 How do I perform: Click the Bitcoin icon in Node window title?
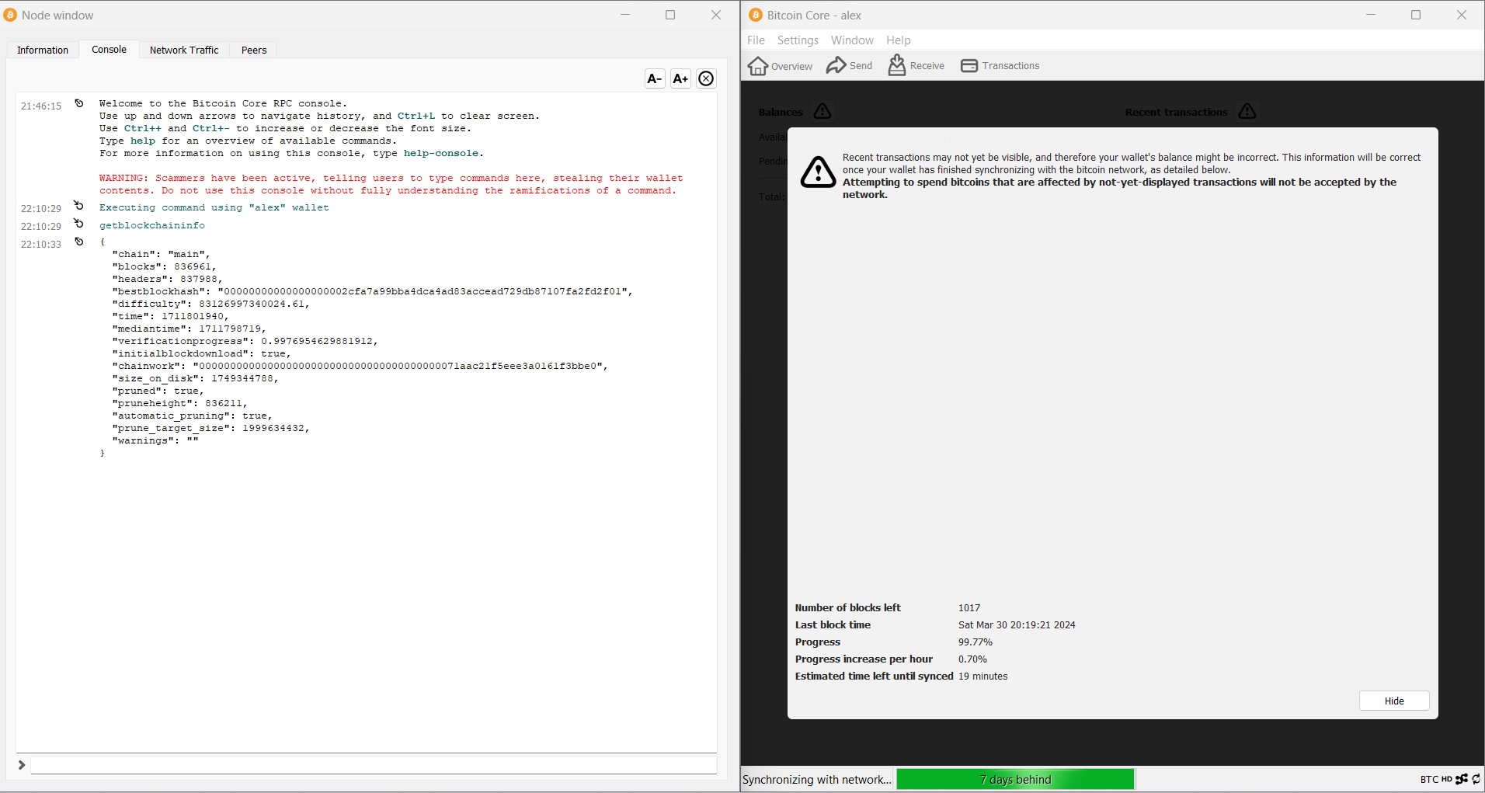point(11,15)
